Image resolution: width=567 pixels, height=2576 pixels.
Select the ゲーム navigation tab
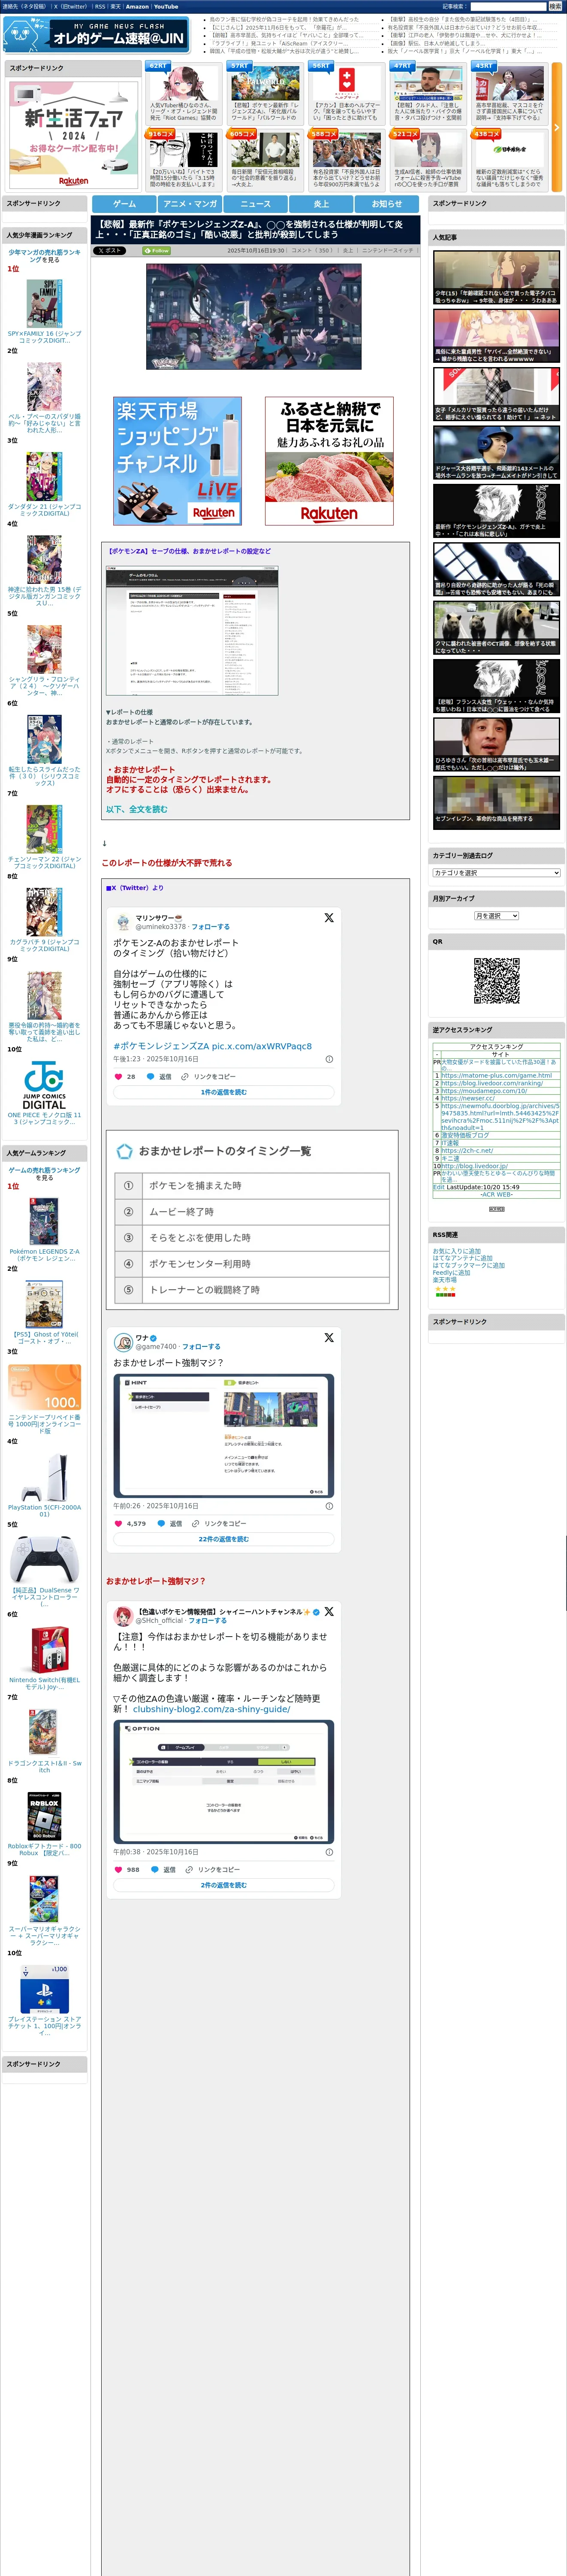(x=125, y=204)
